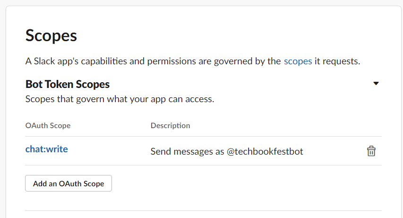Open the scopes documentation link
This screenshot has width=403, height=218.
[x=298, y=61]
